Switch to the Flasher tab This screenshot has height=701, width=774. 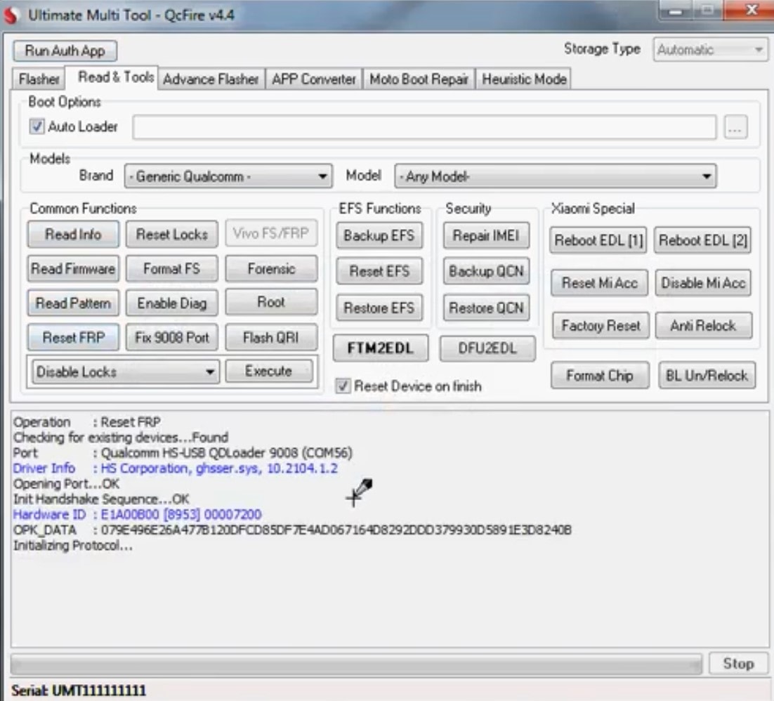pos(39,79)
